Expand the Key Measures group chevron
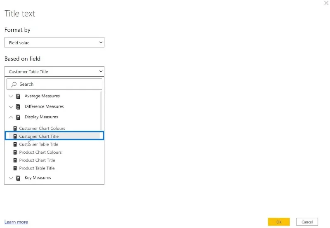Viewport: 330px width, 228px height. (x=11, y=178)
